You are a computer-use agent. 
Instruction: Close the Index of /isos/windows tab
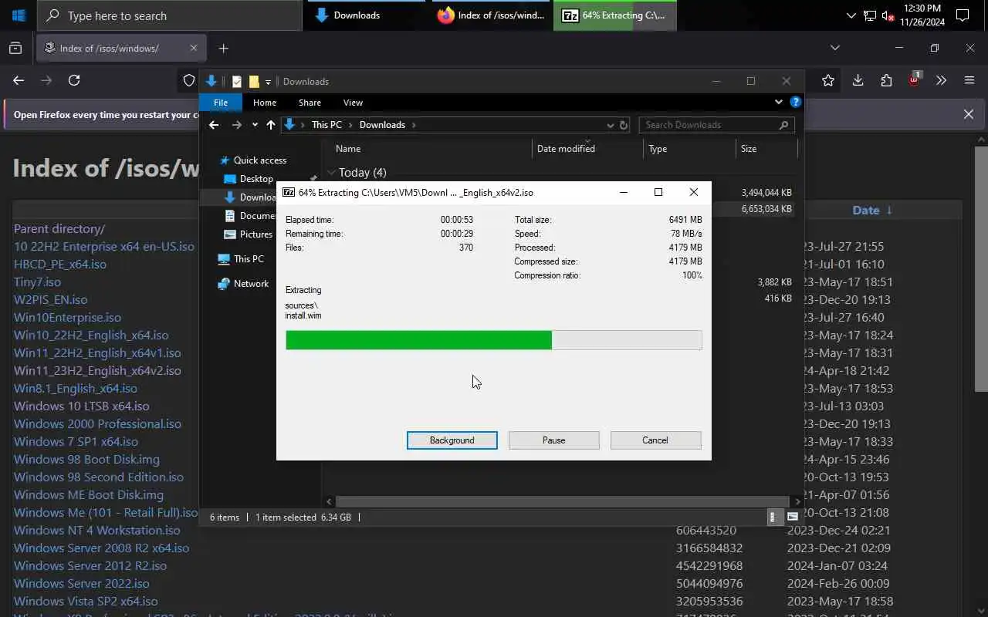click(x=193, y=48)
